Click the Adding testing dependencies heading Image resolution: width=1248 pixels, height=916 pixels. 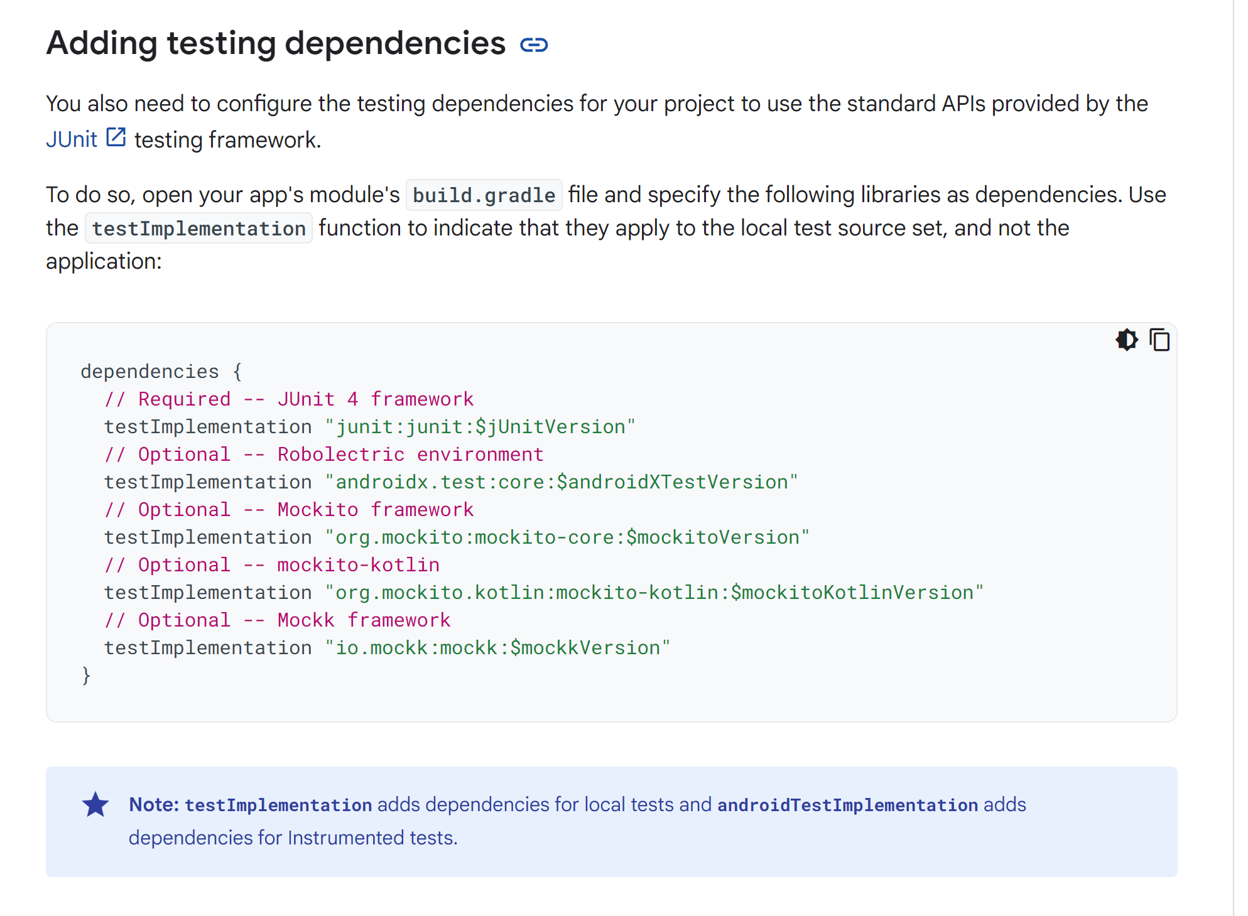click(x=276, y=44)
